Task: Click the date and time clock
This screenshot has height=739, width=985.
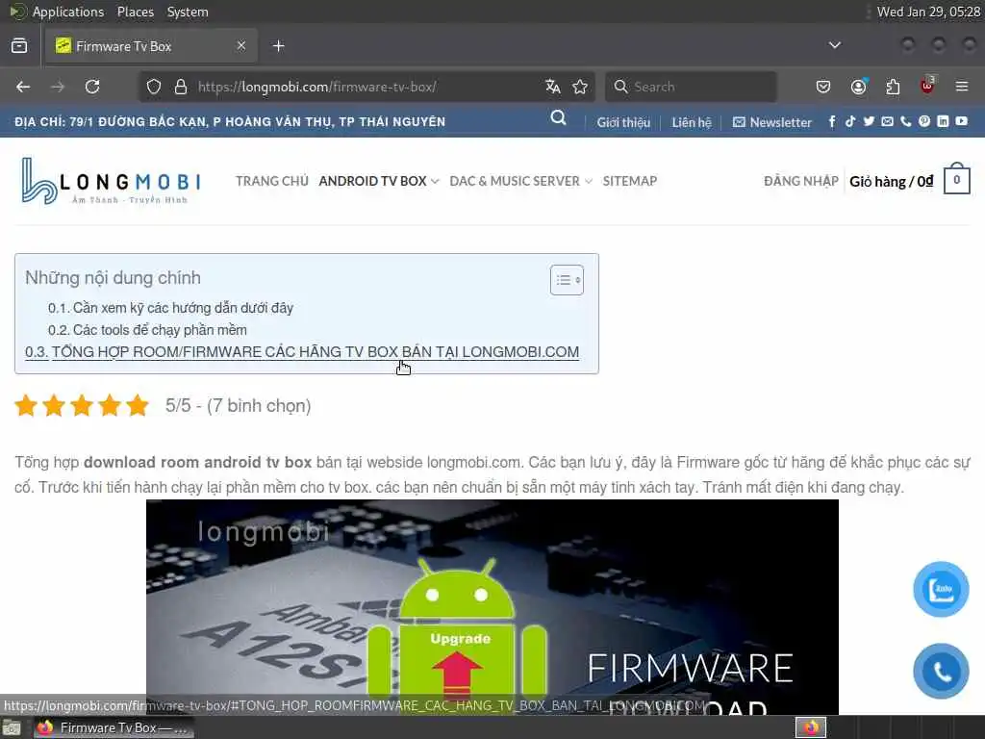Action: point(928,12)
